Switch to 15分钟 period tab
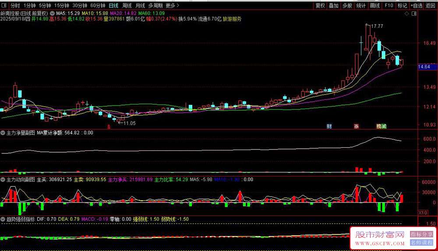Screen dimensions: 438x251 pyautogui.click(x=61, y=5)
